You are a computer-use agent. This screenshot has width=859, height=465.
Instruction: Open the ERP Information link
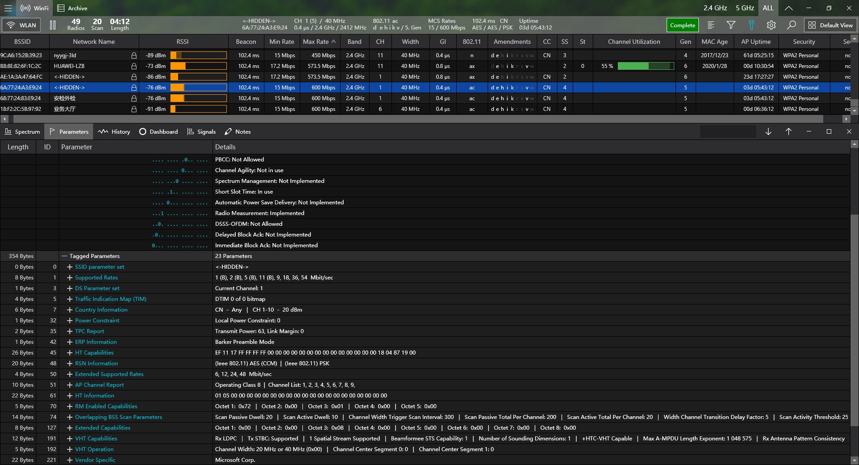96,342
